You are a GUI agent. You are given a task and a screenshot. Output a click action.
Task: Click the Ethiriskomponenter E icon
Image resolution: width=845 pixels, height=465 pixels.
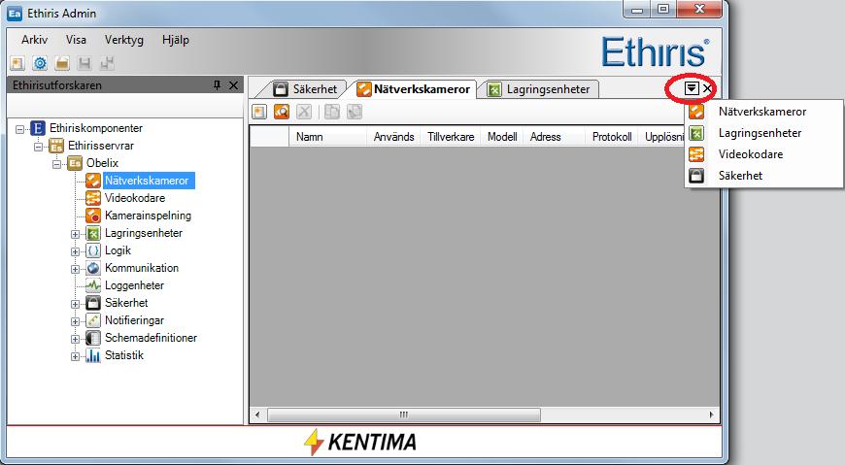[x=38, y=128]
